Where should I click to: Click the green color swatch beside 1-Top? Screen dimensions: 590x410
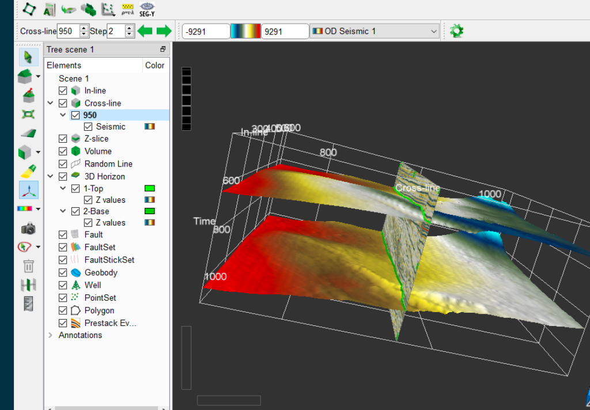(x=151, y=188)
